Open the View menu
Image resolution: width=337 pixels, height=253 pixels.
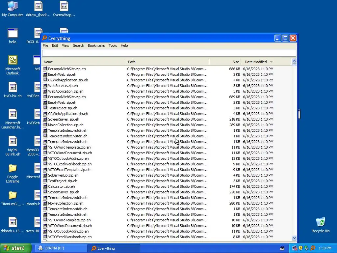65,45
